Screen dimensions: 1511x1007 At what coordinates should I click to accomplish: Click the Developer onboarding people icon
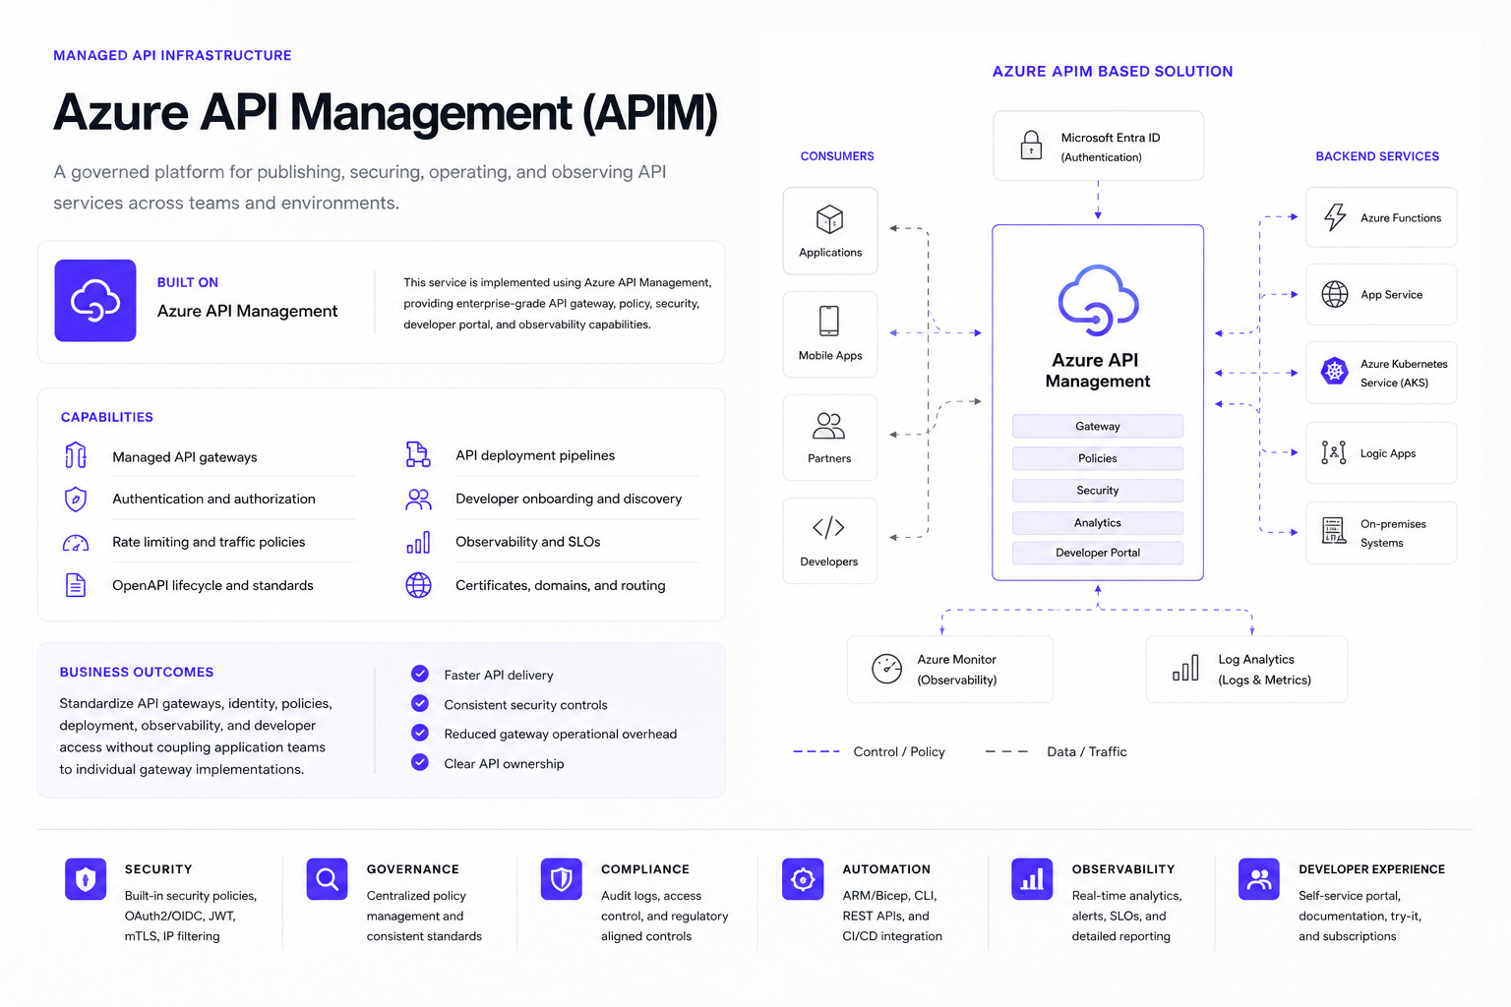(418, 500)
